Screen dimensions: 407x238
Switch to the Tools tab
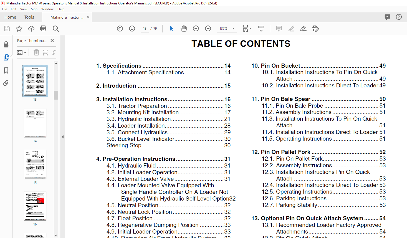pyautogui.click(x=29, y=17)
